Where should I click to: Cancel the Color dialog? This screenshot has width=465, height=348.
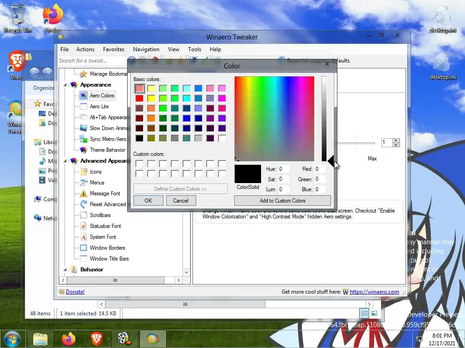[x=181, y=201]
